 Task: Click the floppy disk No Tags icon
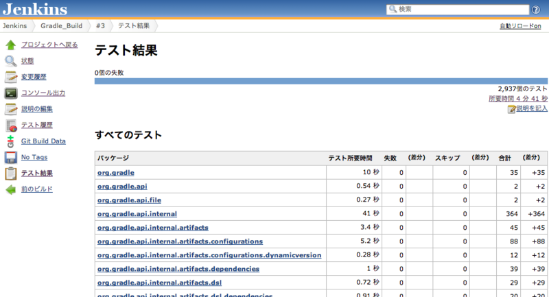point(11,158)
